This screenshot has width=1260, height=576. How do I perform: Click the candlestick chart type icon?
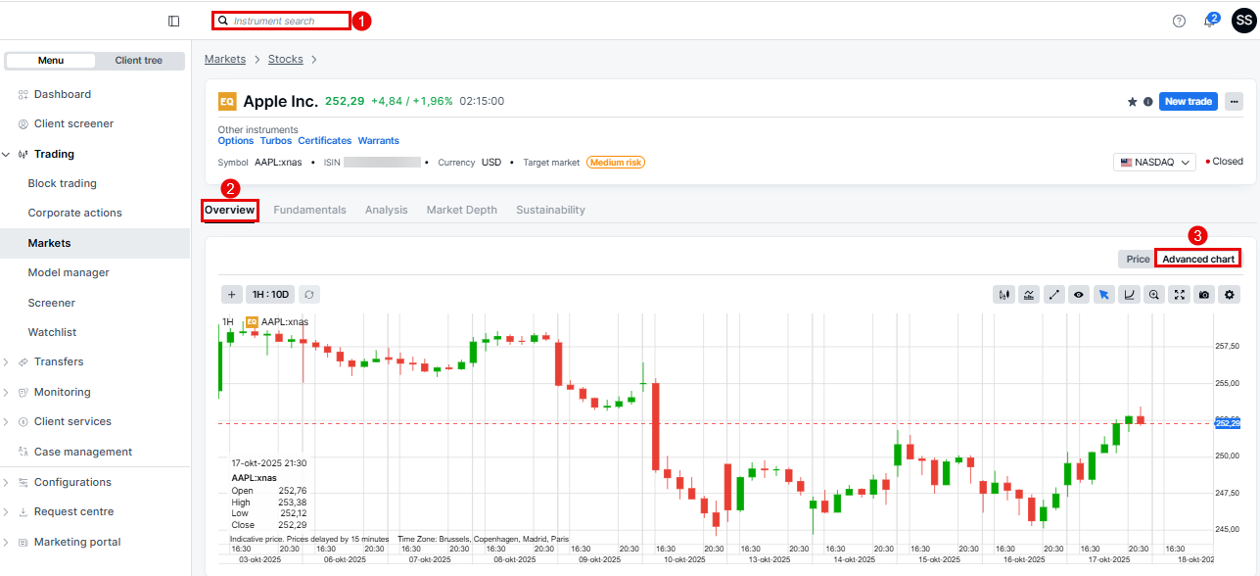click(x=1003, y=294)
